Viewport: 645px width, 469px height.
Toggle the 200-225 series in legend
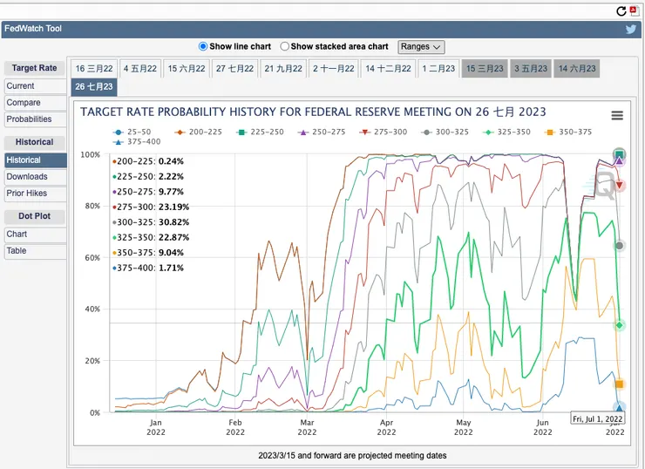pos(198,132)
